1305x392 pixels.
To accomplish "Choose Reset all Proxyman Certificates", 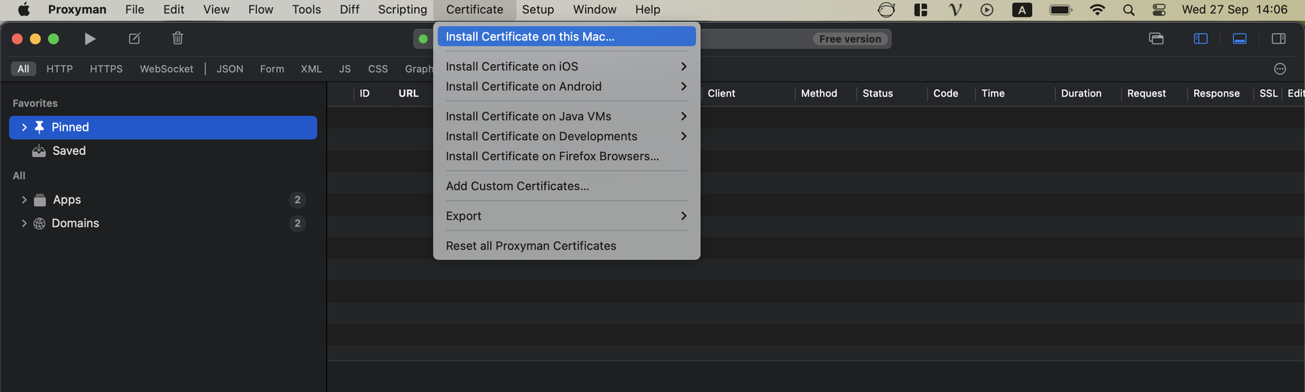I will 531,246.
